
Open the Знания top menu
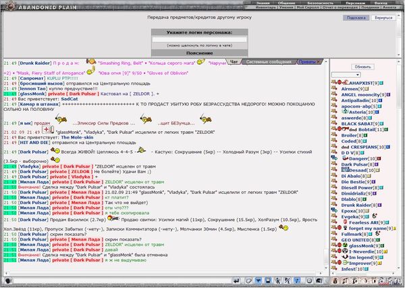(x=263, y=3)
